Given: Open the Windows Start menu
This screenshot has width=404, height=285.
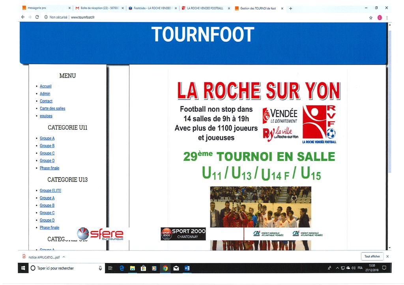Looking at the screenshot, I should (x=23, y=268).
